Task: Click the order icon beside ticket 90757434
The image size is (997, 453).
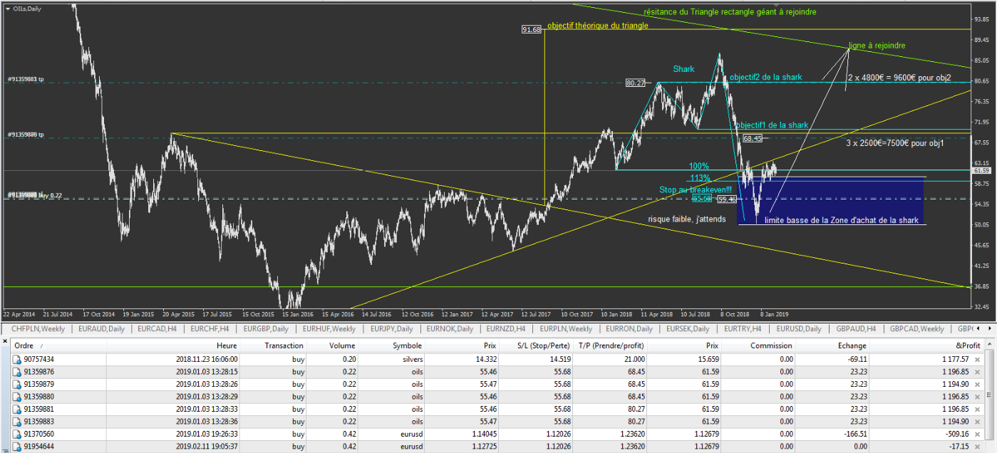Action: [17, 360]
